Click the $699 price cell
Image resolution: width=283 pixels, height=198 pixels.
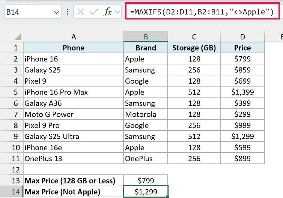242,81
